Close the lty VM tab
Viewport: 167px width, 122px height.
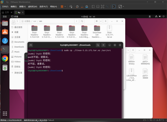23,12
